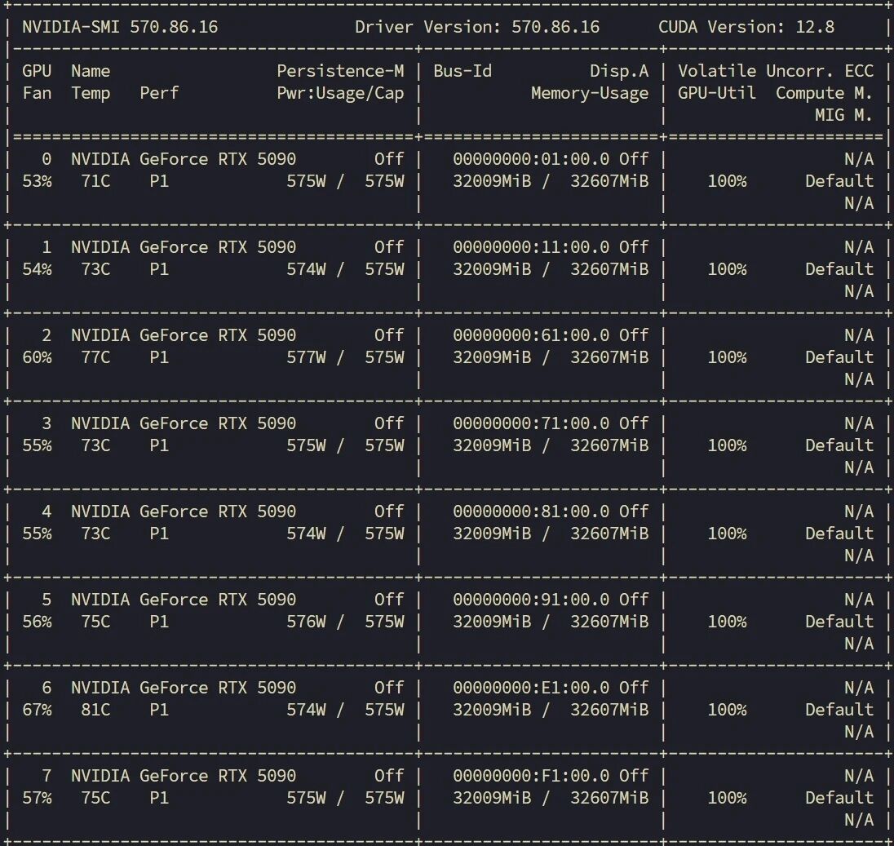This screenshot has width=894, height=846.
Task: Click the 77C temperature reading
Action: [x=95, y=357]
